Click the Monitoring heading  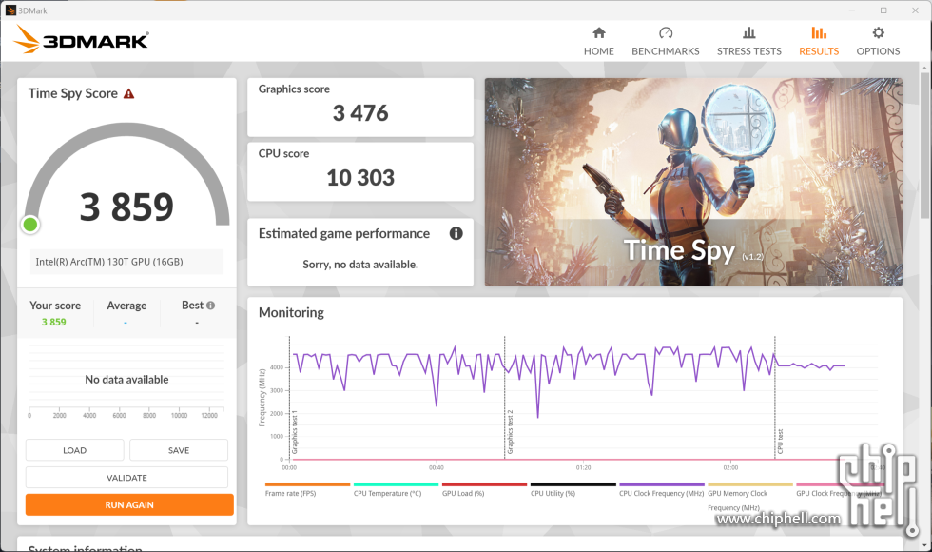point(291,312)
